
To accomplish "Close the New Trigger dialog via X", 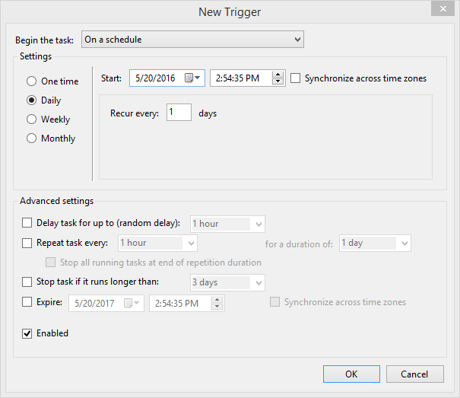I will (443, 9).
